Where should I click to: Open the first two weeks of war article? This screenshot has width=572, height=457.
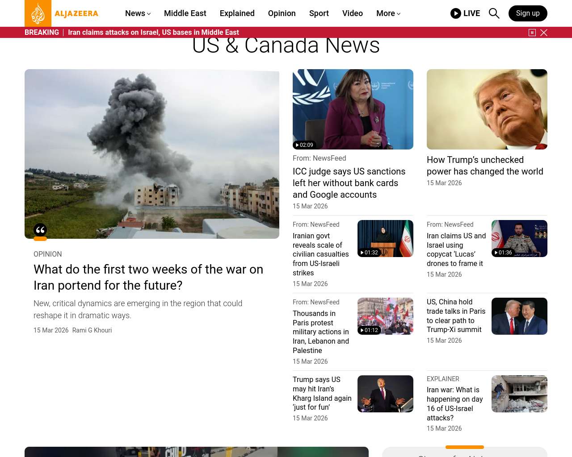point(148,277)
